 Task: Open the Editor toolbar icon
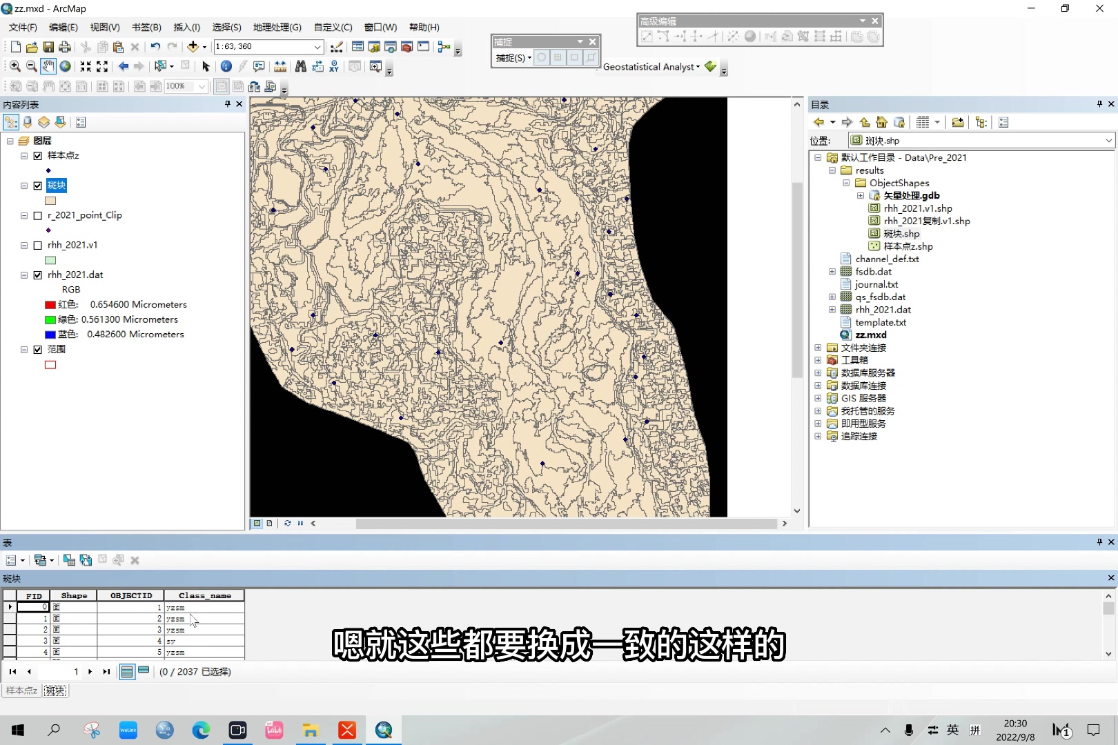coord(337,47)
